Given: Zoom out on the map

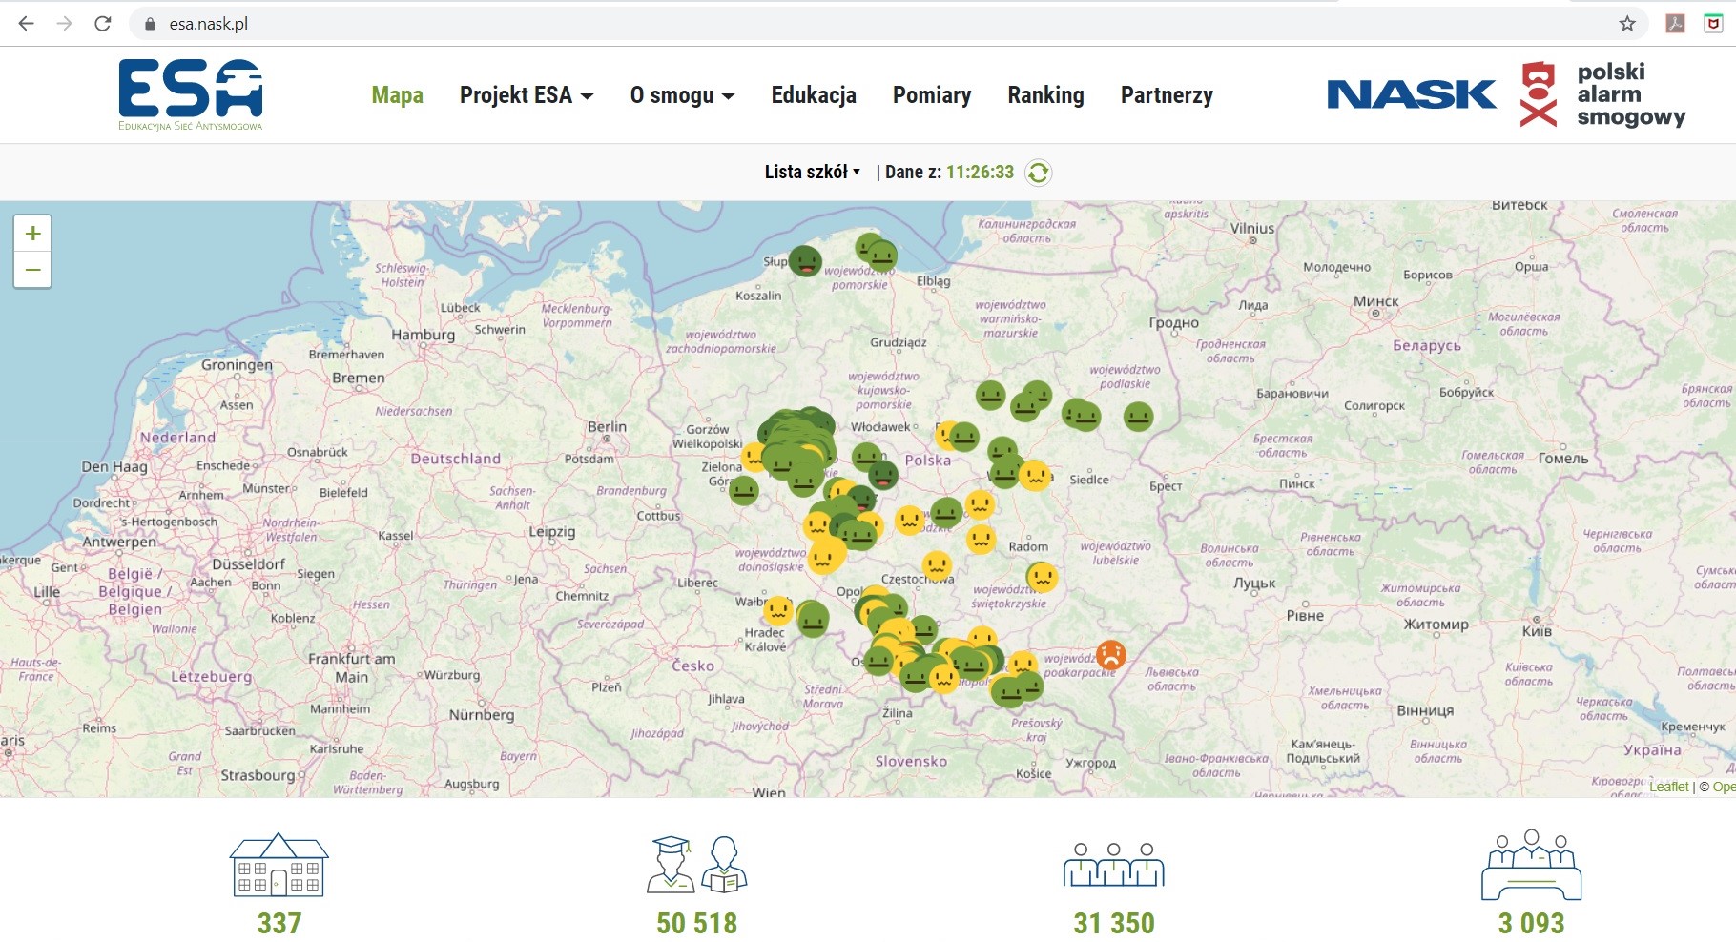Looking at the screenshot, I should click(x=32, y=270).
